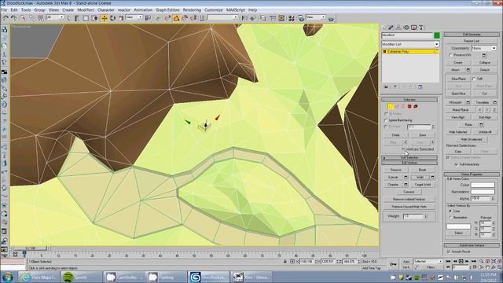503x283 pixels.
Task: Open the Motion panel tab icon
Action: click(x=406, y=28)
